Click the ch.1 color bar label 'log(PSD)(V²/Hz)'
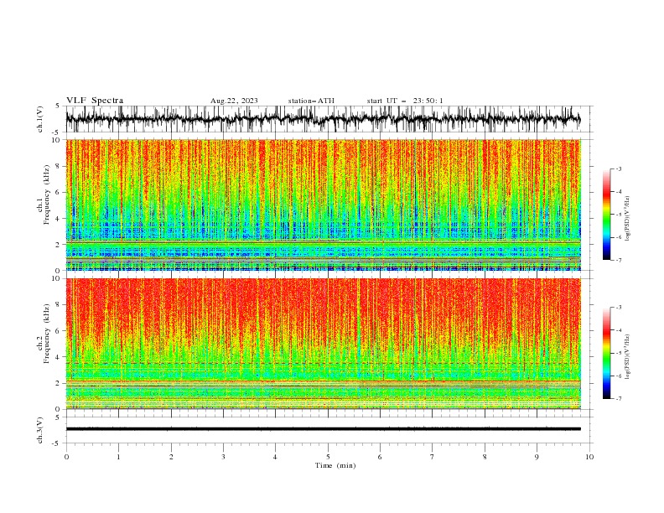The width and height of the screenshot is (664, 513). click(x=627, y=219)
